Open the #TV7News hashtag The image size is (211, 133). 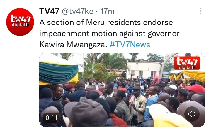click(130, 45)
